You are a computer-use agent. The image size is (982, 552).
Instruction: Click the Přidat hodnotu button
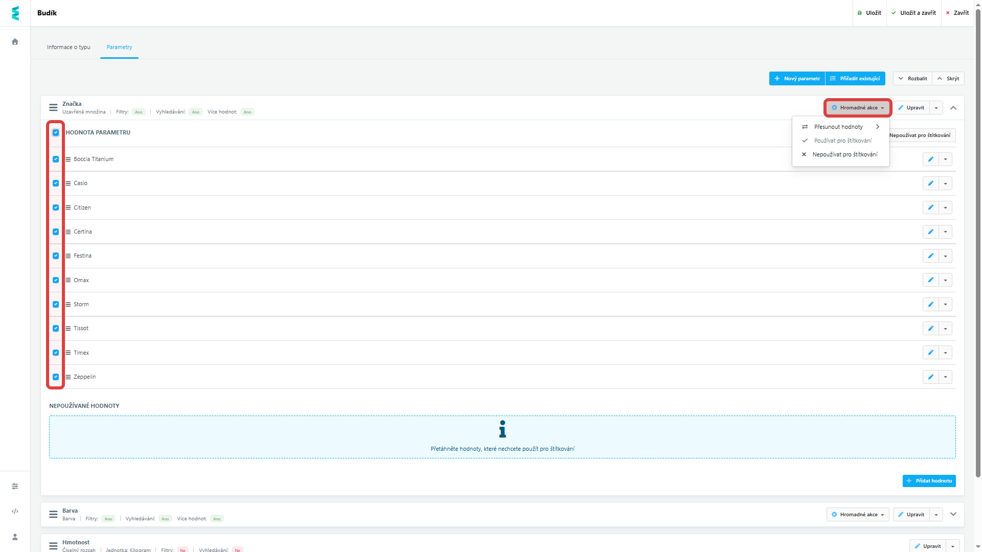(929, 481)
